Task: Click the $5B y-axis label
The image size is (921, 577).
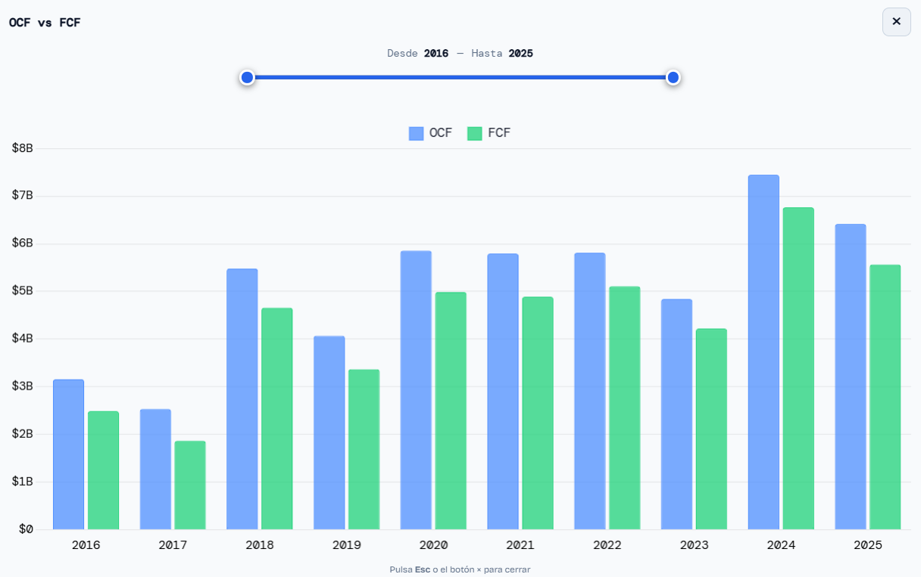Action: pyautogui.click(x=23, y=291)
